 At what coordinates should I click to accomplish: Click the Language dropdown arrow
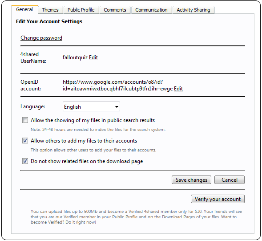(117, 107)
